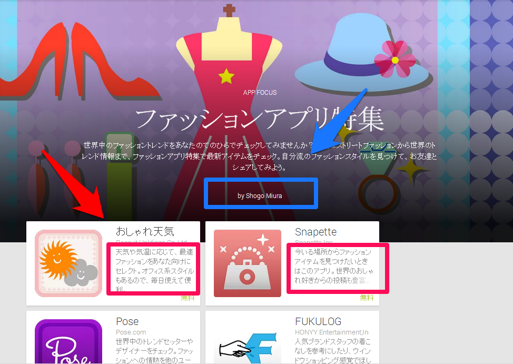Open the おしゃれ天気 sun-and-cloud app icon
This screenshot has width=513, height=364.
68,263
